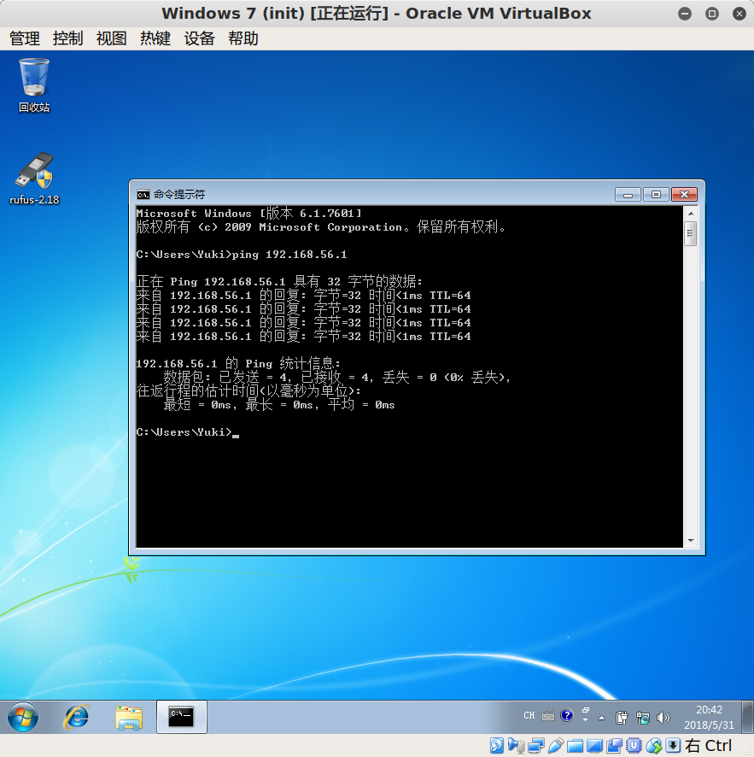The image size is (754, 757).
Task: Click the VirtualBox USB devices indicator
Action: (x=556, y=746)
